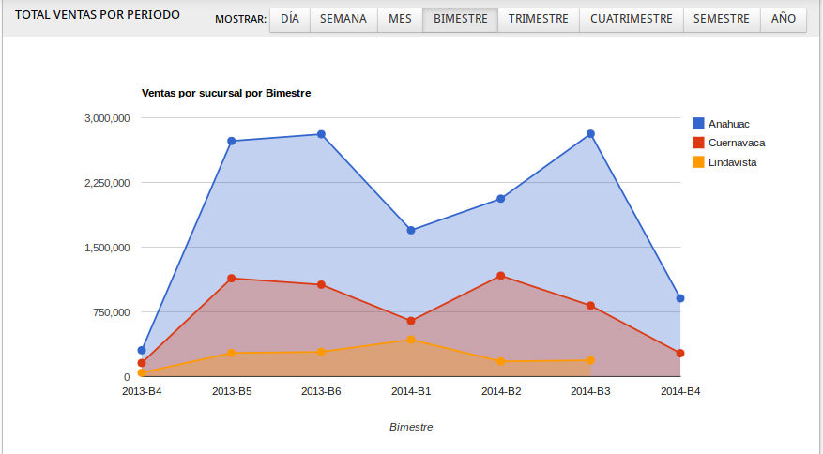Screen dimensions: 823x454
Task: Click Anahuac data point at 2014-B4
Action: [680, 298]
